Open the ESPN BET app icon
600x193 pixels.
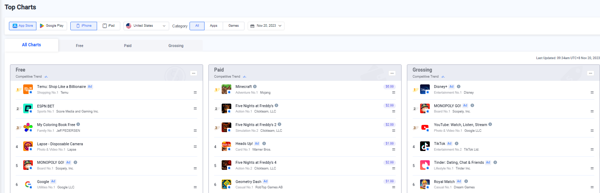(x=28, y=108)
